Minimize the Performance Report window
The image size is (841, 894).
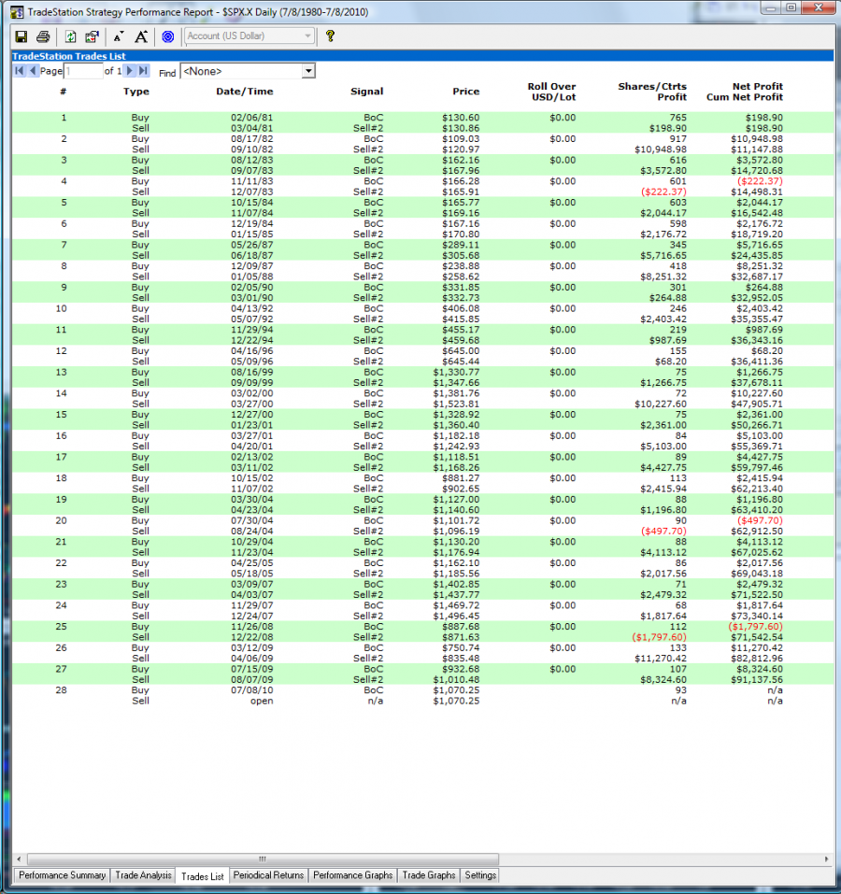click(x=771, y=8)
